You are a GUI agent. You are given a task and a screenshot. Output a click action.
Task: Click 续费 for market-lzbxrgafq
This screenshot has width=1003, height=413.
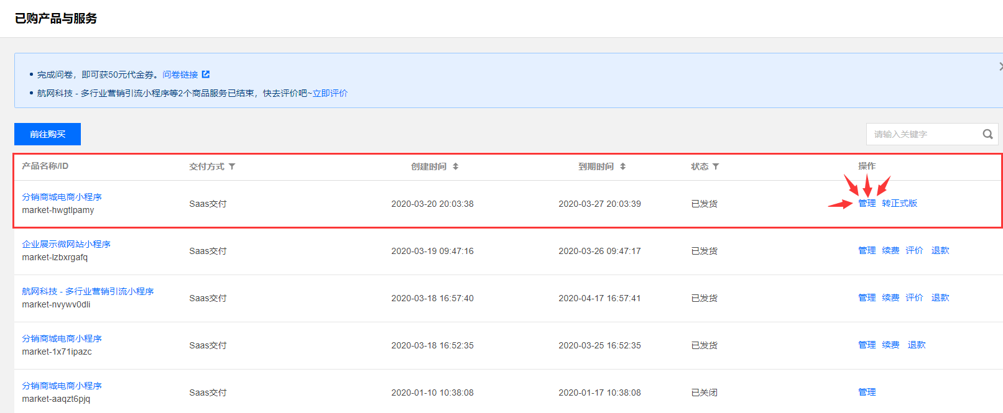(x=890, y=250)
